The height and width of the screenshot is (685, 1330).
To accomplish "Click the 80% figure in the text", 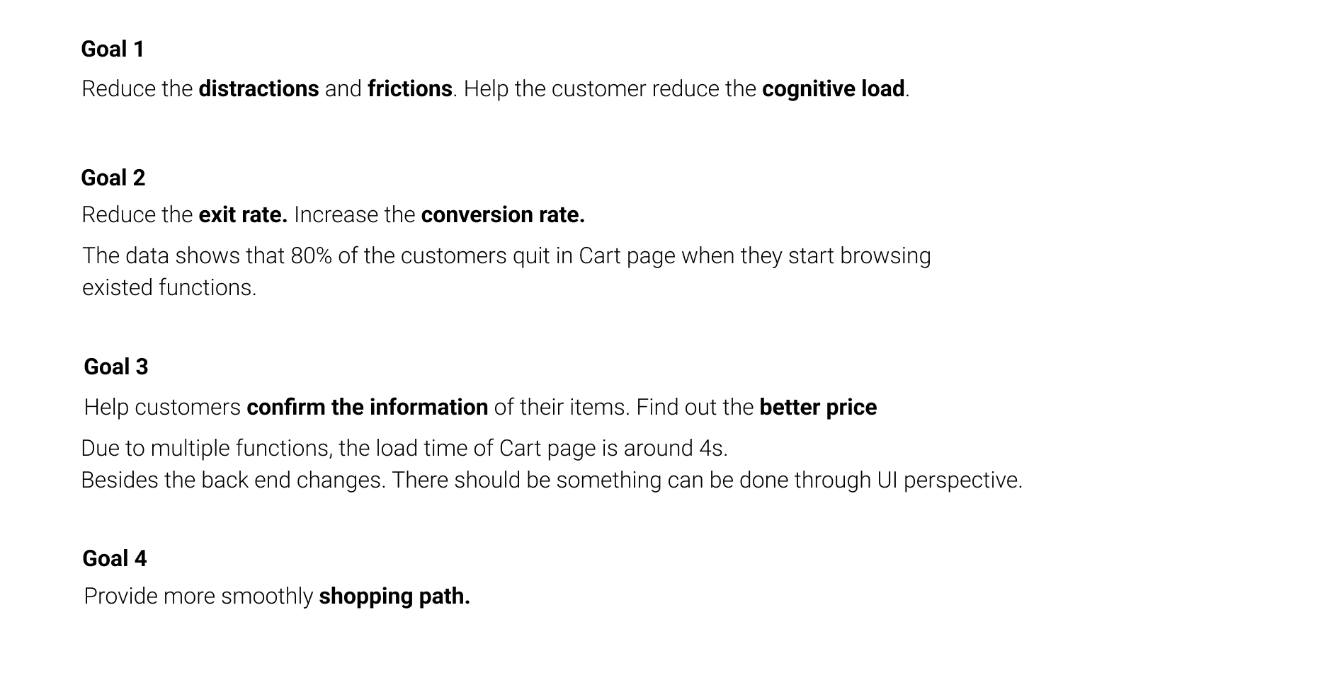I will pyautogui.click(x=311, y=255).
